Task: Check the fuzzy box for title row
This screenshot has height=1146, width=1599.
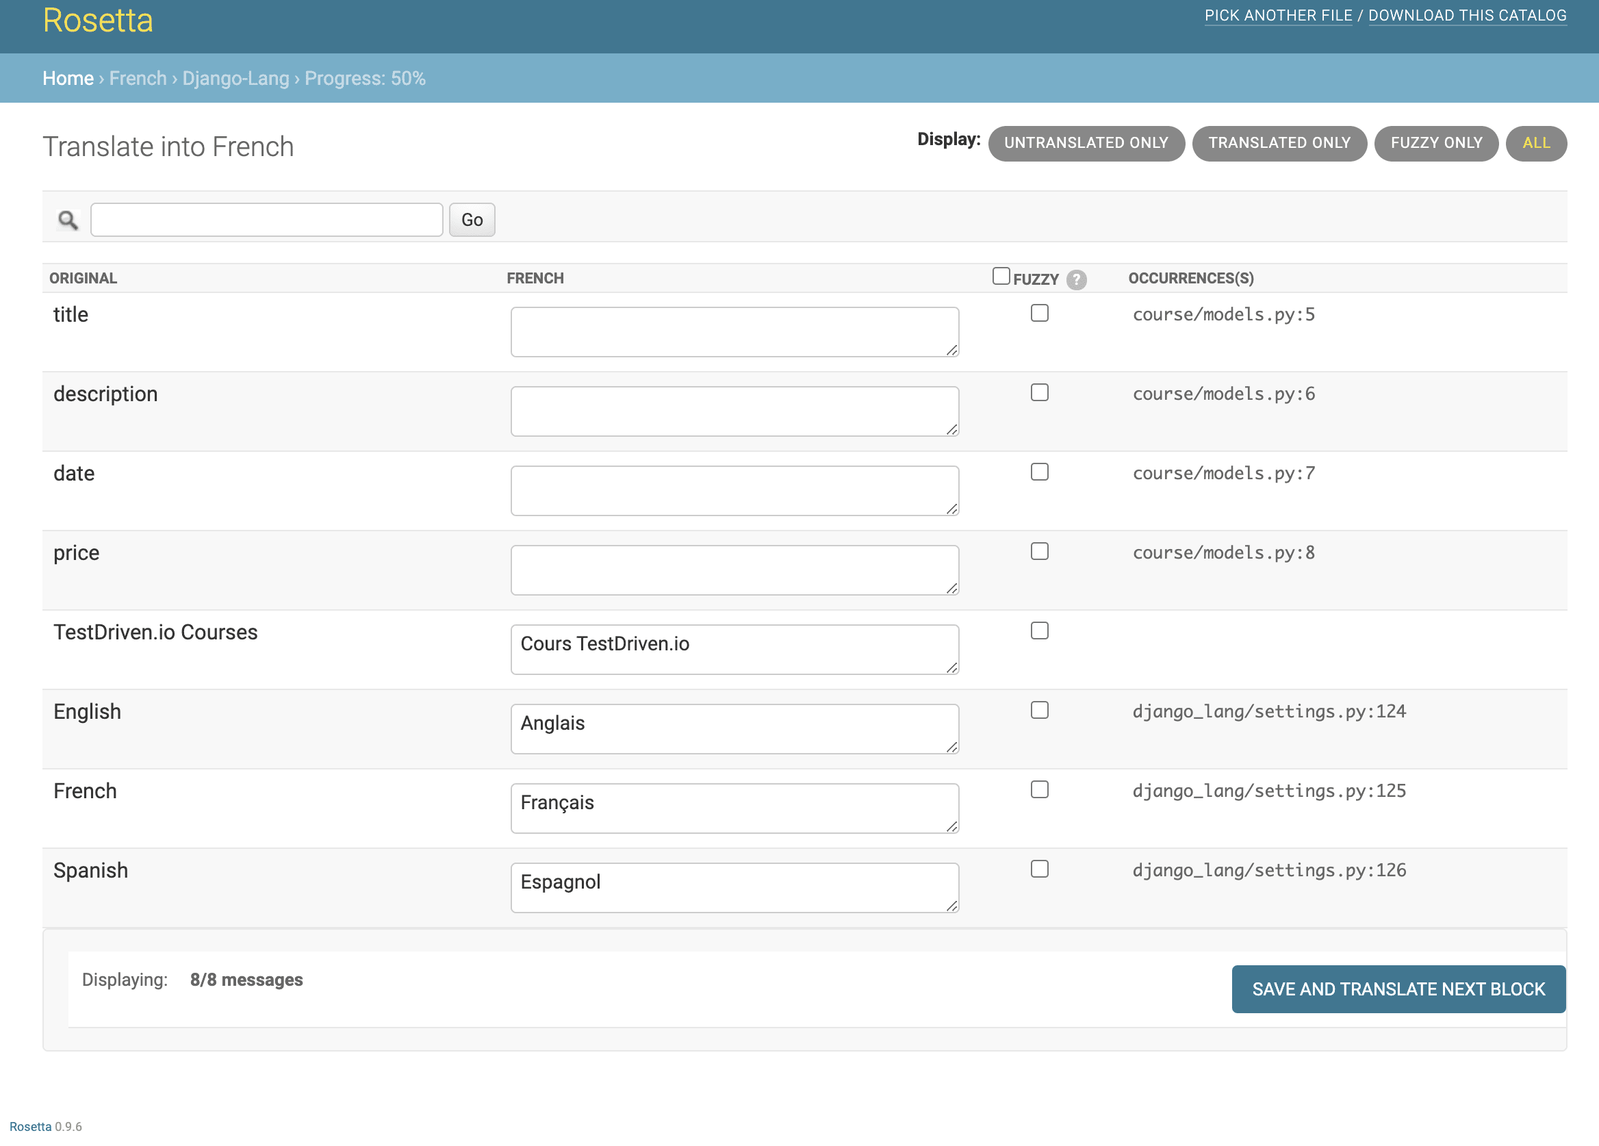Action: (1039, 313)
